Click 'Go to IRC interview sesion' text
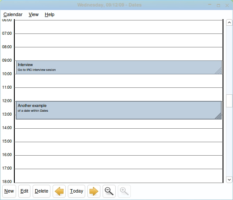Image resolution: width=233 pixels, height=200 pixels. (x=37, y=70)
